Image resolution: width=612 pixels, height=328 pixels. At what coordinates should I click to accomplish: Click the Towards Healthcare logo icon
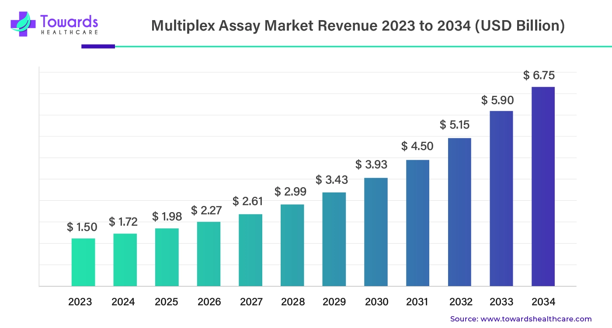pos(24,24)
